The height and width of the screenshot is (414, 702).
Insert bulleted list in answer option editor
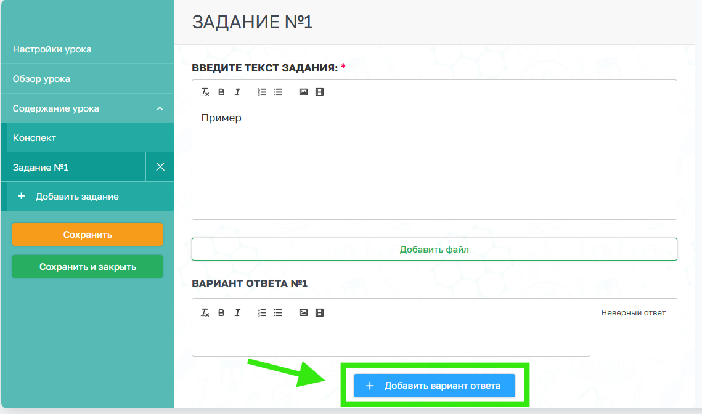(278, 313)
